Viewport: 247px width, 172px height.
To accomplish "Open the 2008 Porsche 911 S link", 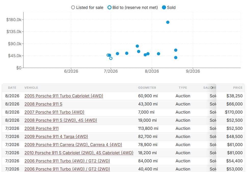I will tap(43, 104).
